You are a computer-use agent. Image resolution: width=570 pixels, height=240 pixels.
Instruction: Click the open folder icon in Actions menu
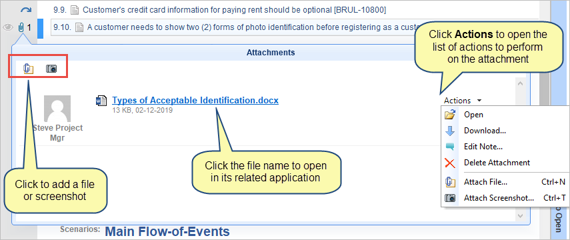click(x=450, y=115)
